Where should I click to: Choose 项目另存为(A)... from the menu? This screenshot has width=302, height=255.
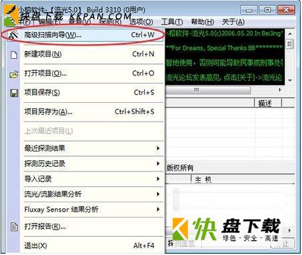point(92,111)
